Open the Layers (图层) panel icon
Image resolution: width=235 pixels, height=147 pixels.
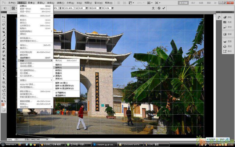[227, 42]
